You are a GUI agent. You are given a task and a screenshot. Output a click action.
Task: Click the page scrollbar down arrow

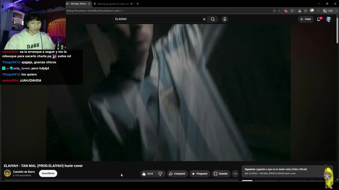click(x=337, y=179)
